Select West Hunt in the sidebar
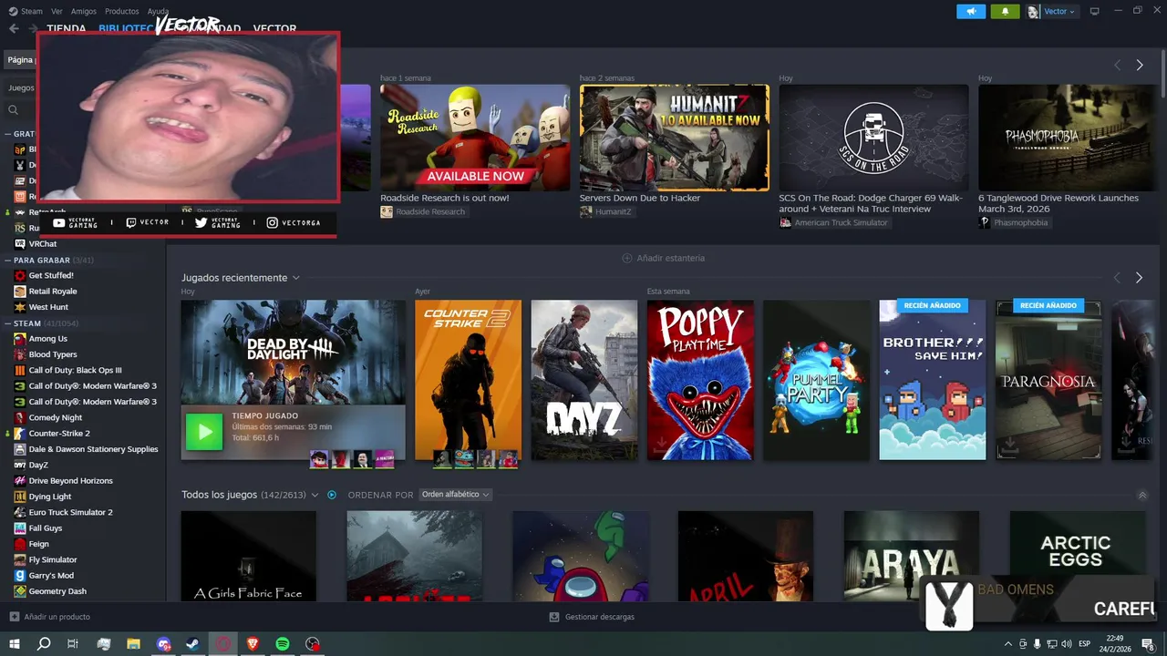The height and width of the screenshot is (656, 1167). pos(48,307)
